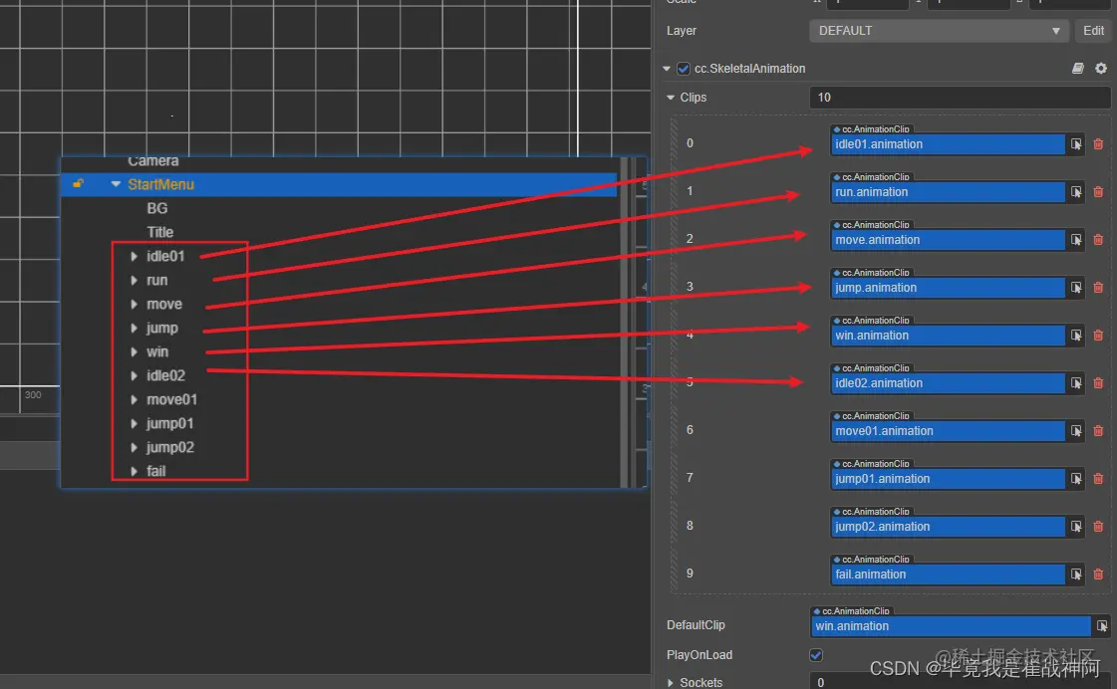Expand the move01 node arrow
Image resolution: width=1117 pixels, height=689 pixels.
click(x=134, y=400)
